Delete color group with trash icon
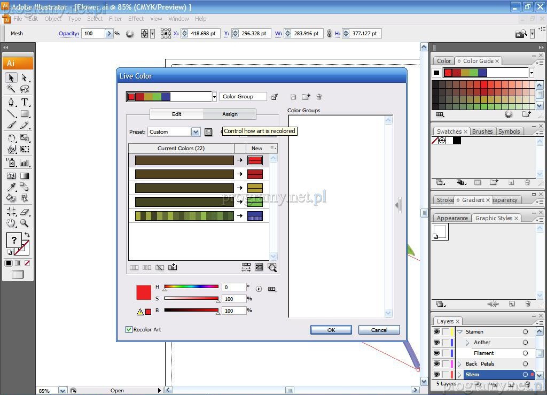Screen dimensions: 547x395 [x=319, y=97]
